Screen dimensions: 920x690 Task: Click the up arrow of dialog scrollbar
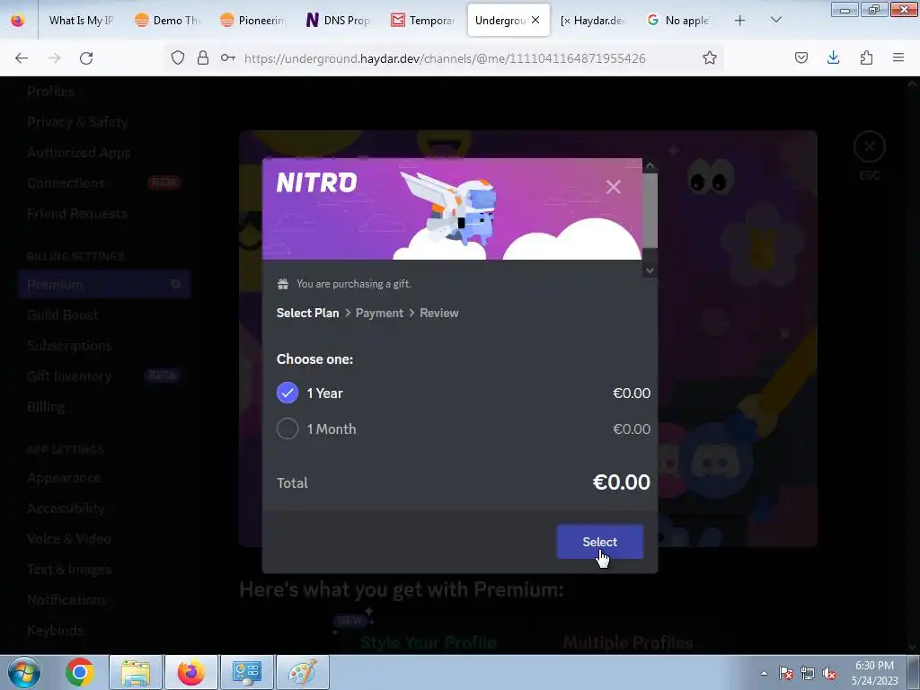[650, 165]
